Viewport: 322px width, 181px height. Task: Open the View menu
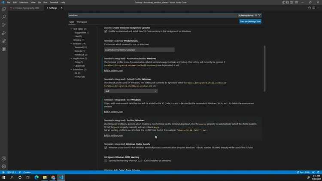(x=33, y=3)
